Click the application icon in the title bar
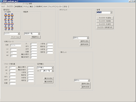 pyautogui.click(x=1, y=1)
